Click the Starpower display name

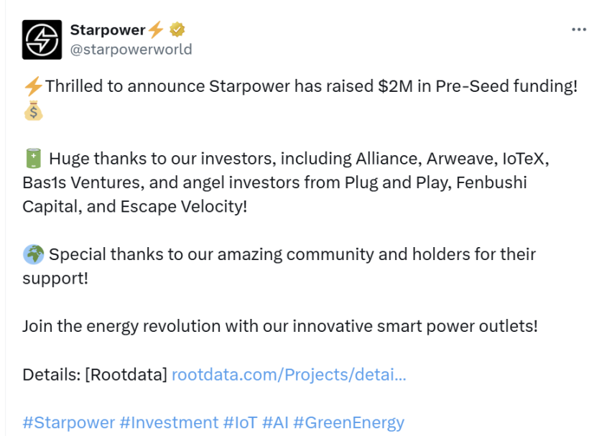point(108,30)
